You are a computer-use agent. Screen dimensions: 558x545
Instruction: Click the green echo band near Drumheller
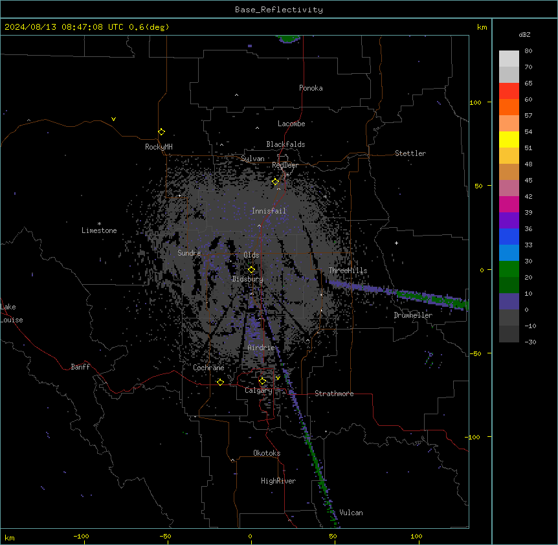(x=432, y=298)
